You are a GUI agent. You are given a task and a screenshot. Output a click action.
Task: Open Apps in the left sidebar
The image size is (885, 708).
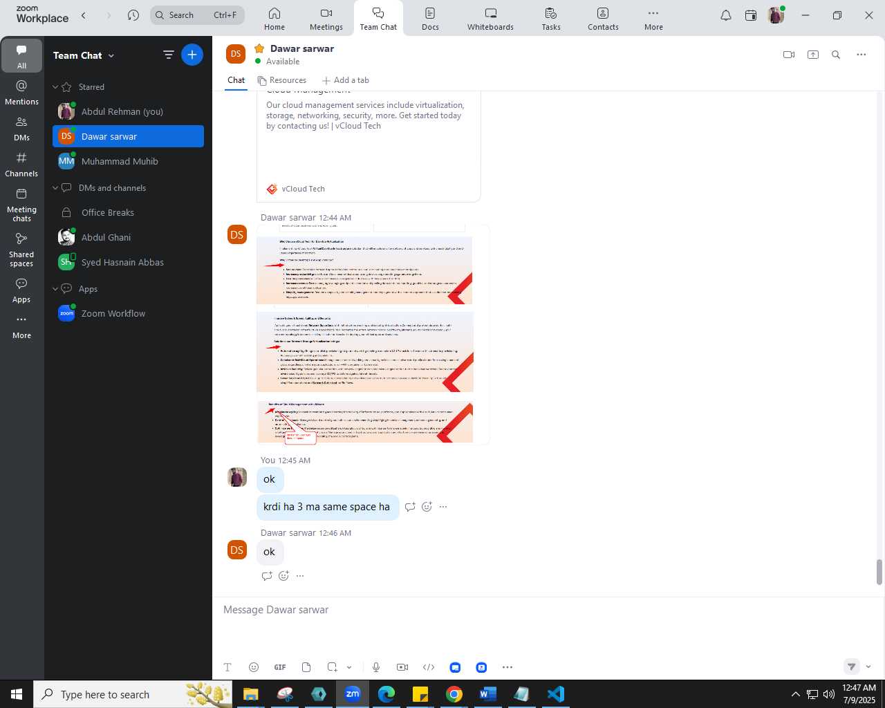[21, 290]
